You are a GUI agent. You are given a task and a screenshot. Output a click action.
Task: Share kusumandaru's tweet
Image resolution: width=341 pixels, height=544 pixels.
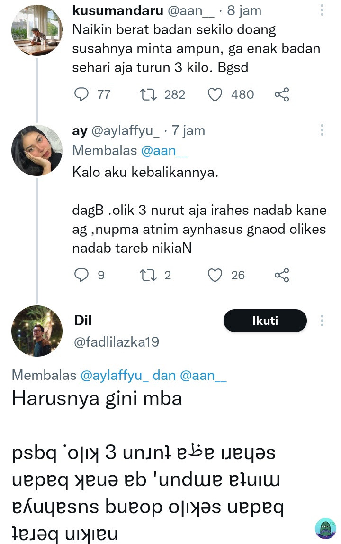point(282,94)
